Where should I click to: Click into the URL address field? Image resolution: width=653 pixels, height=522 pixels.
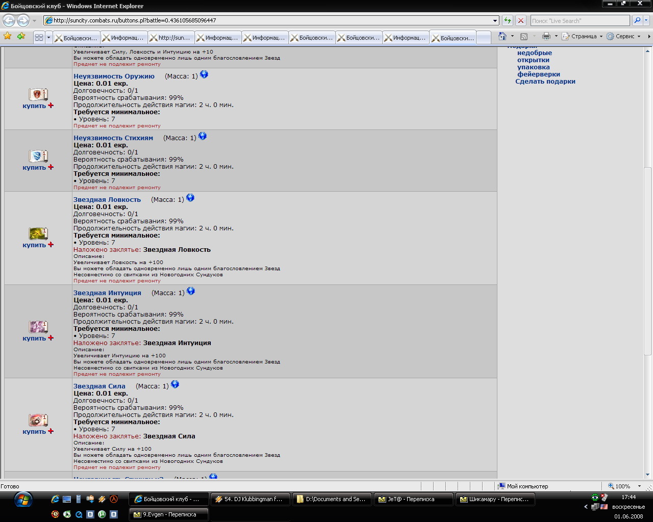click(x=270, y=20)
